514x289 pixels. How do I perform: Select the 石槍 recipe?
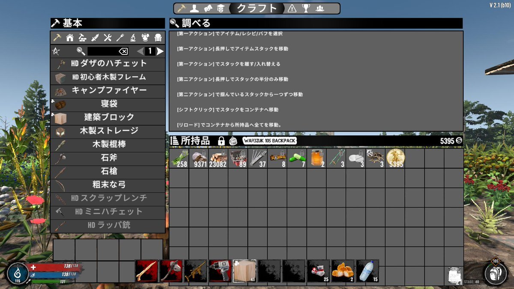pyautogui.click(x=108, y=171)
